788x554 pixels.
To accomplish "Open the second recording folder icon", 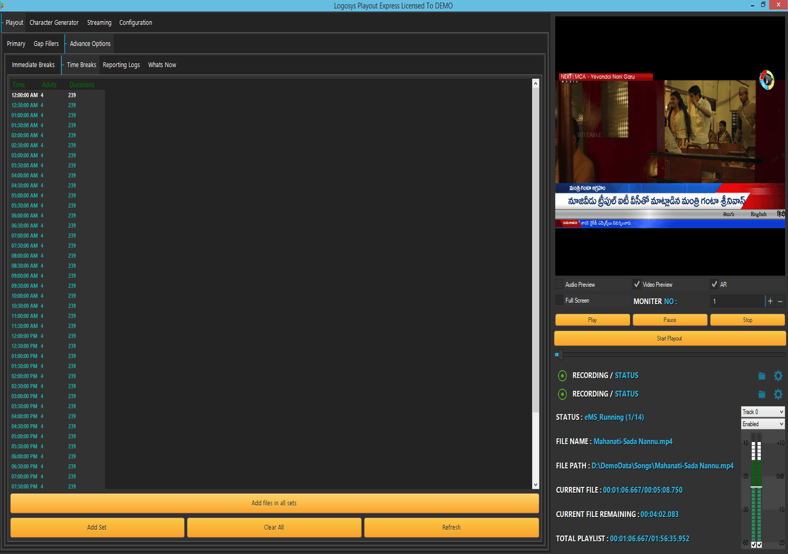I will point(762,394).
